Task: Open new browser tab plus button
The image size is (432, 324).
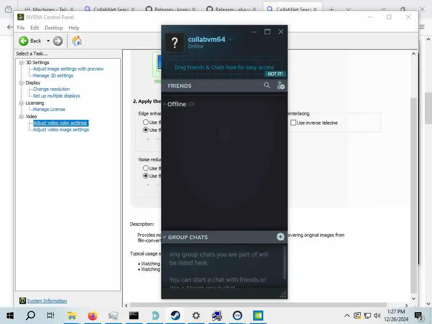Action: click(x=331, y=9)
